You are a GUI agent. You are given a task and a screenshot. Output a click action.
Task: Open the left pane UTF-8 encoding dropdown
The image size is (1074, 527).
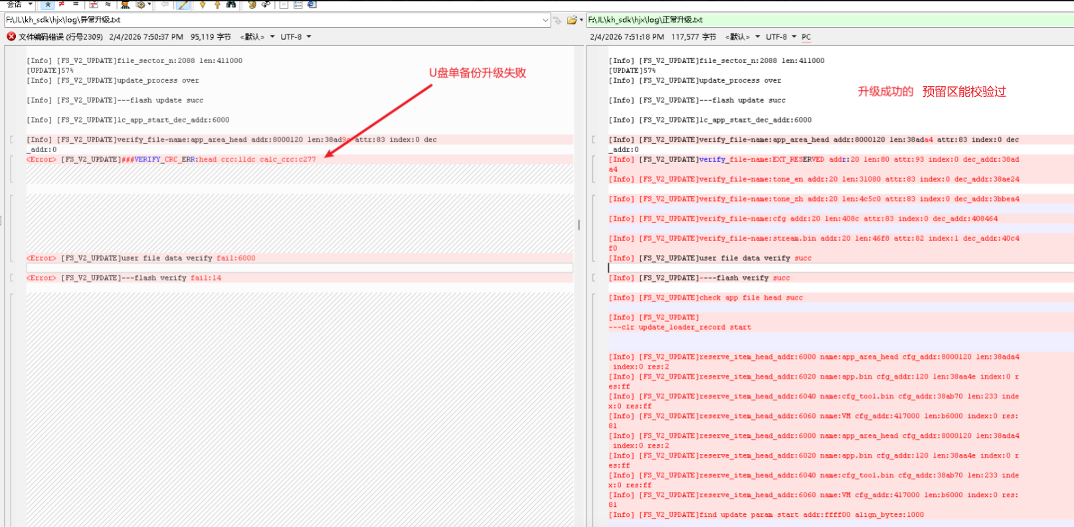click(296, 37)
